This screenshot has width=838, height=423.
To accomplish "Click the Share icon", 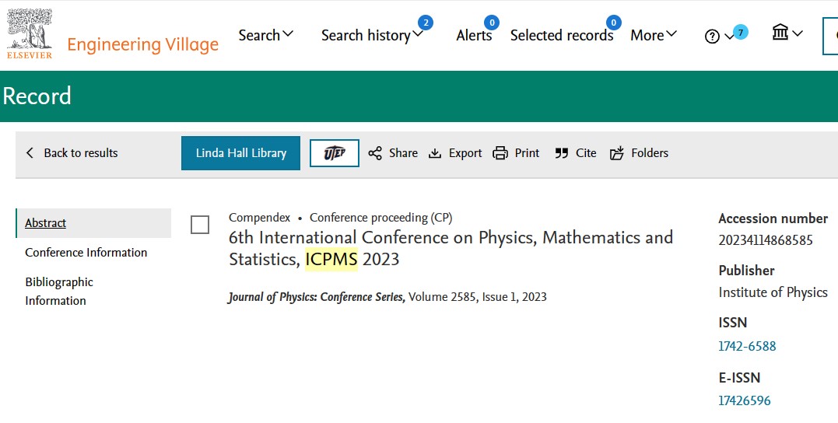I will [375, 153].
